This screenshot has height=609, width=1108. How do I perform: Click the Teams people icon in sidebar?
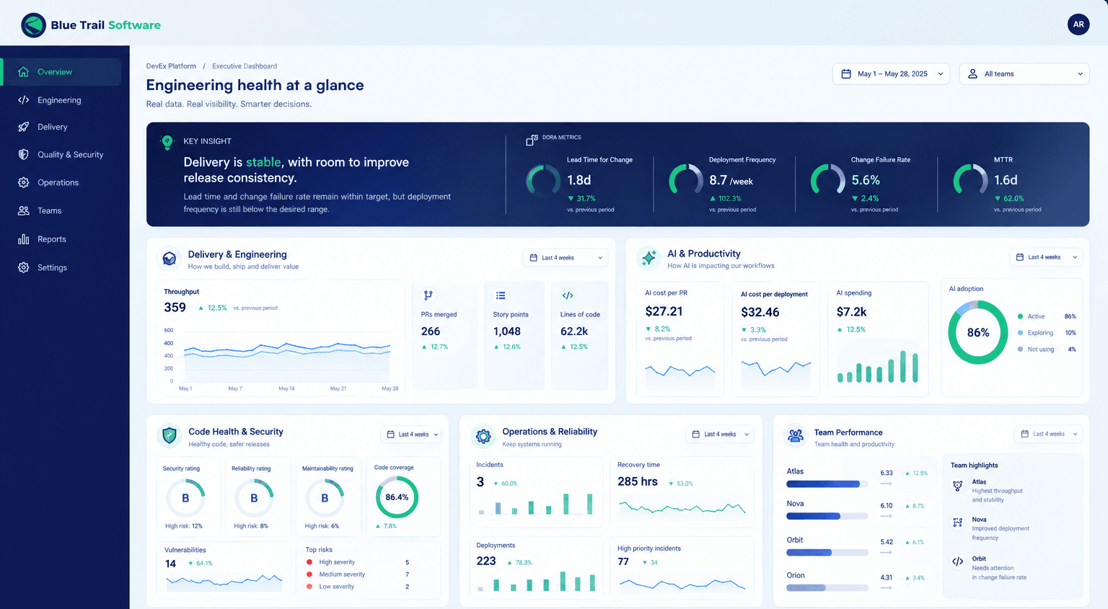tap(23, 210)
